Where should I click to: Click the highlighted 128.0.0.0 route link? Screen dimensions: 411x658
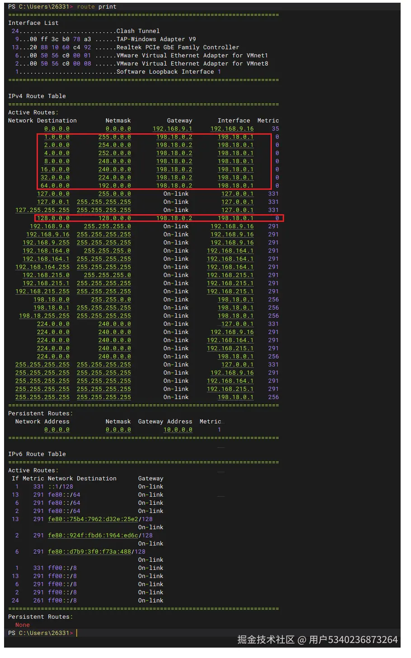coord(53,218)
